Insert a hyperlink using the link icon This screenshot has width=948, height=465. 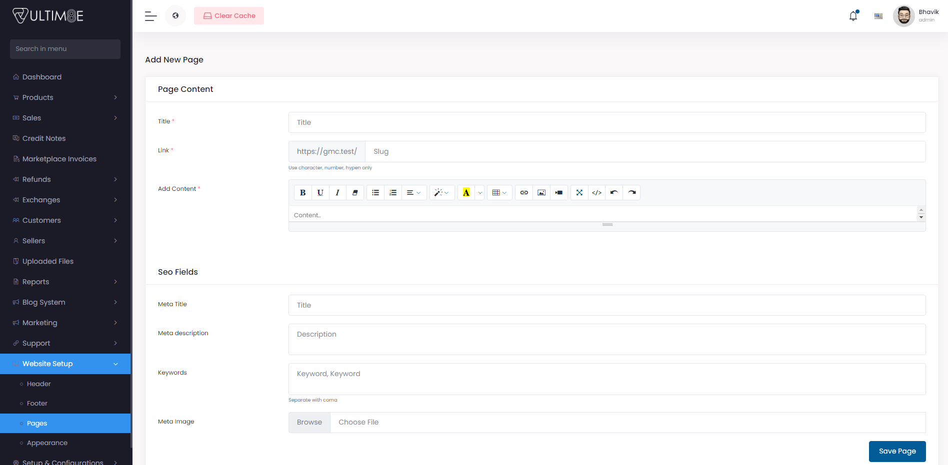[x=523, y=192]
